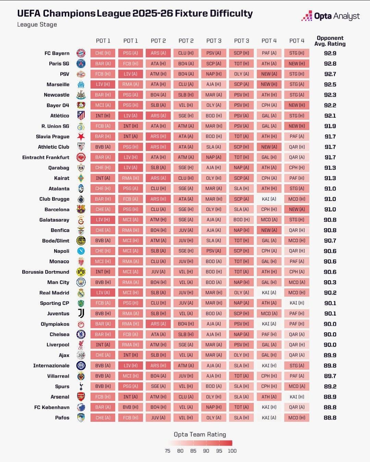Click Marseille's LIV (H) fixture cell
The image size is (370, 462).
(x=103, y=84)
